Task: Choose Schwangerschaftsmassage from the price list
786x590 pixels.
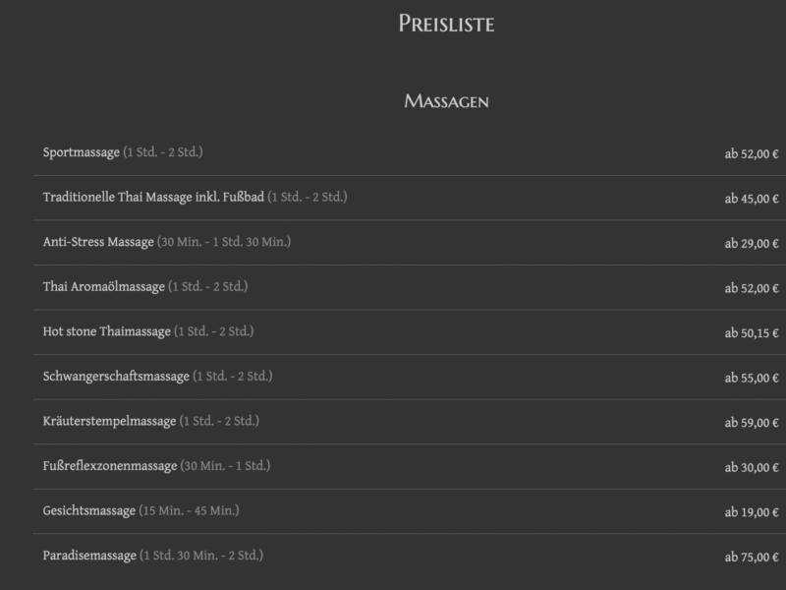Action: (116, 377)
